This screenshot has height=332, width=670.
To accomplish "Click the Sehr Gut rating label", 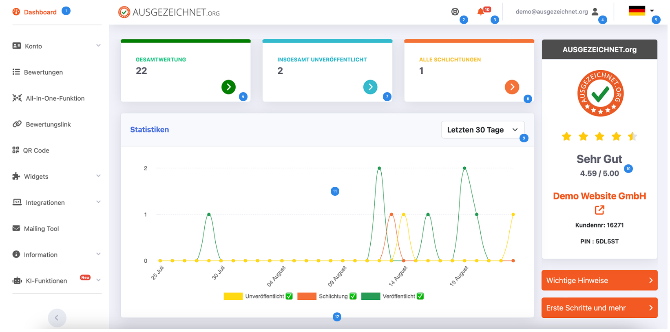I will [x=599, y=159].
